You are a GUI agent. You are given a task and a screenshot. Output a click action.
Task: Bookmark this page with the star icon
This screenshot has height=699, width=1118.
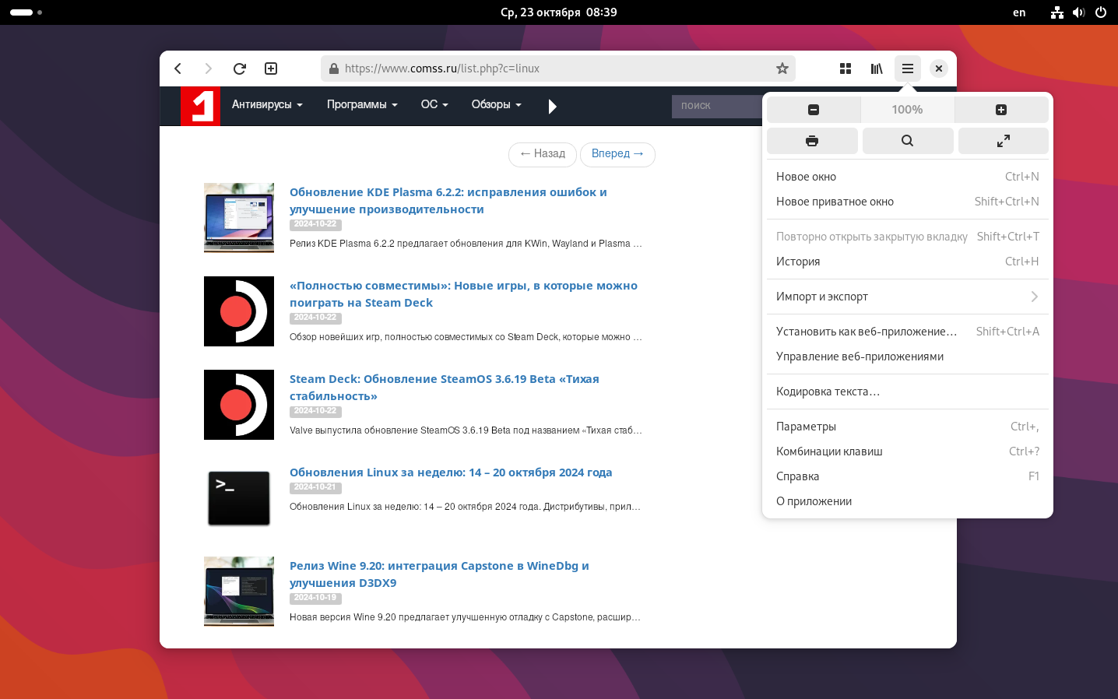(x=782, y=68)
